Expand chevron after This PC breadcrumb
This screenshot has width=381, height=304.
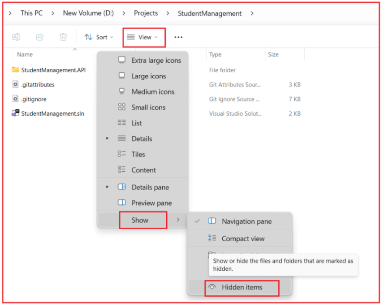[x=53, y=13]
